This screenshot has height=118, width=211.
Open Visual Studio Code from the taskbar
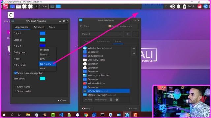tap(61, 115)
